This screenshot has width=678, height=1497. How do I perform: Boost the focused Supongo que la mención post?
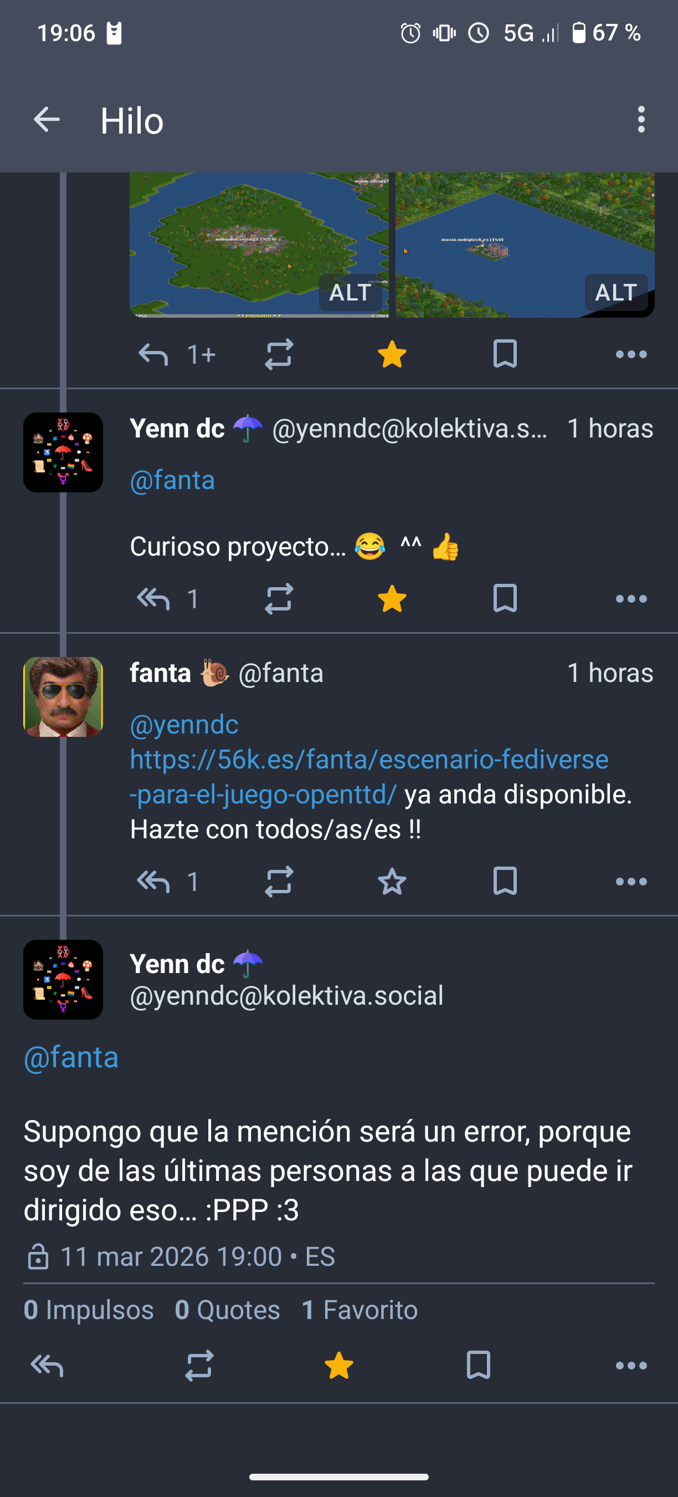click(x=199, y=1365)
